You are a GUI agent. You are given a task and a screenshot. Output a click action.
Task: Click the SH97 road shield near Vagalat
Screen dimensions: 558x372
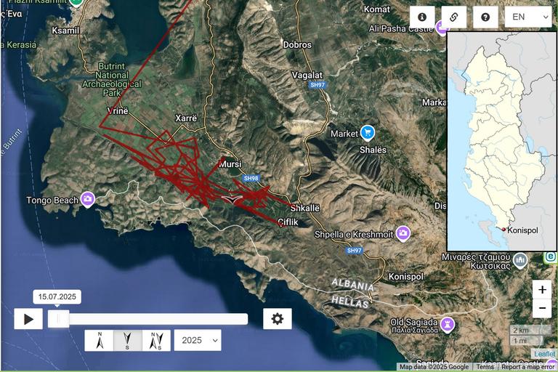(318, 85)
